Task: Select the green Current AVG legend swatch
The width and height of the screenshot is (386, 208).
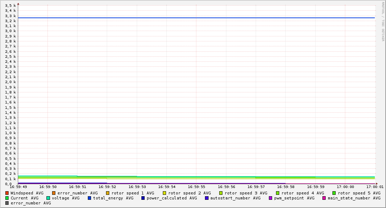Action: 7,198
